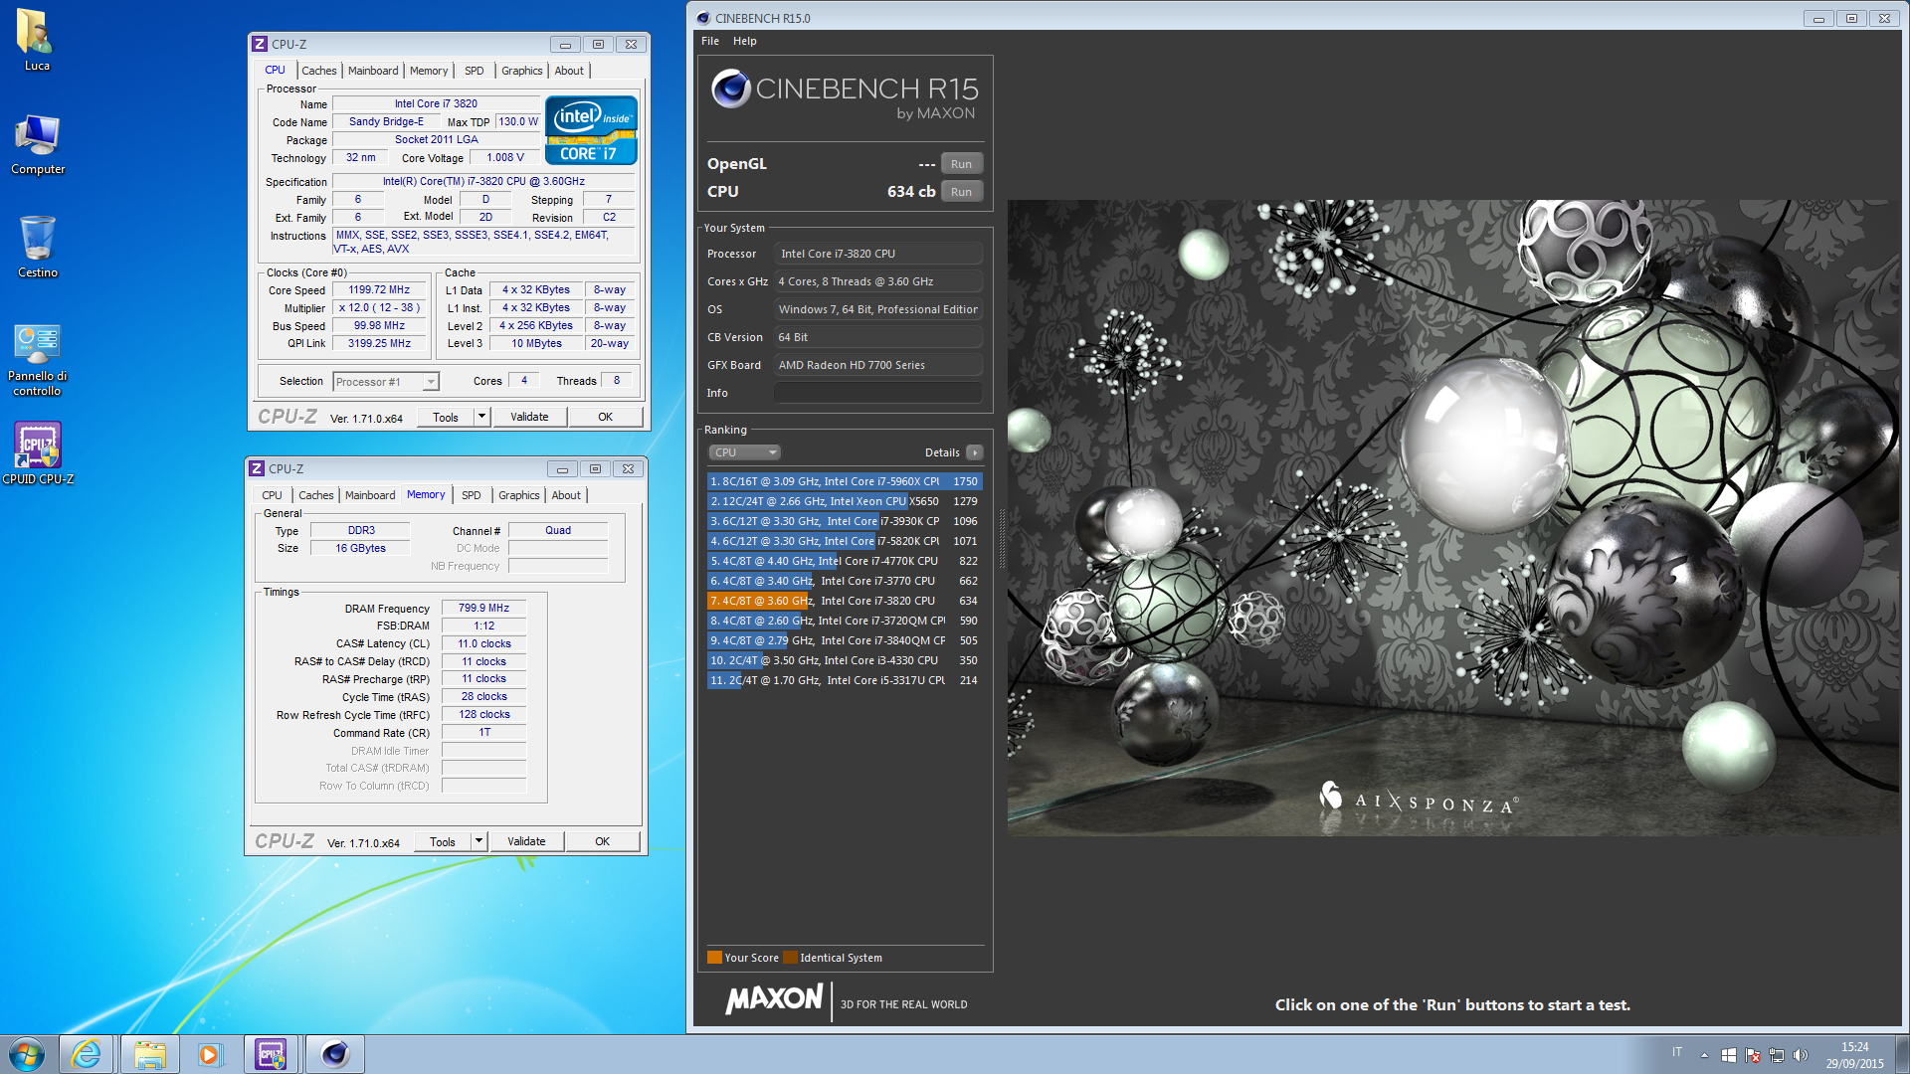Viewport: 1910px width, 1074px height.
Task: Open Graphics tab in top CPU-Z window
Action: click(x=522, y=71)
